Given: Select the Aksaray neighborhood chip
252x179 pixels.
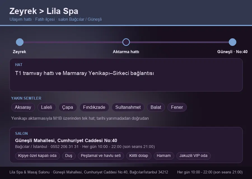Looking at the screenshot, I should coord(23,107).
